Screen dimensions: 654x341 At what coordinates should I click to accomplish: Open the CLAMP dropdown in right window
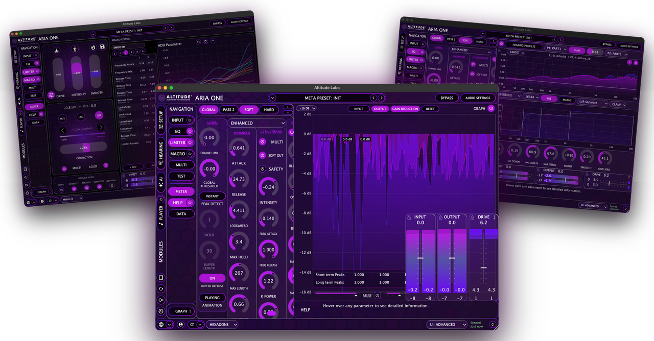619,105
